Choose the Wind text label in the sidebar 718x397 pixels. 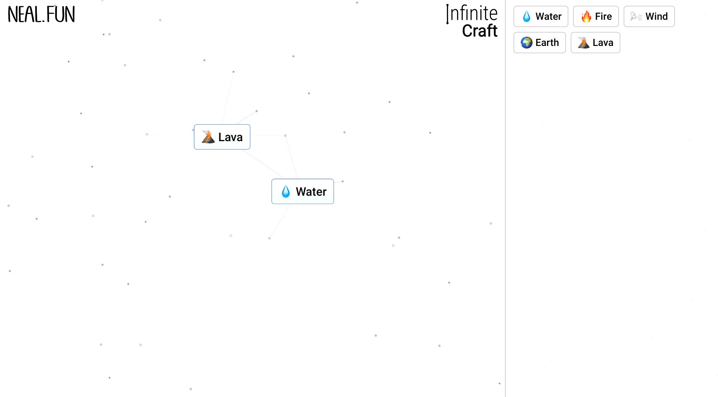coord(657,16)
